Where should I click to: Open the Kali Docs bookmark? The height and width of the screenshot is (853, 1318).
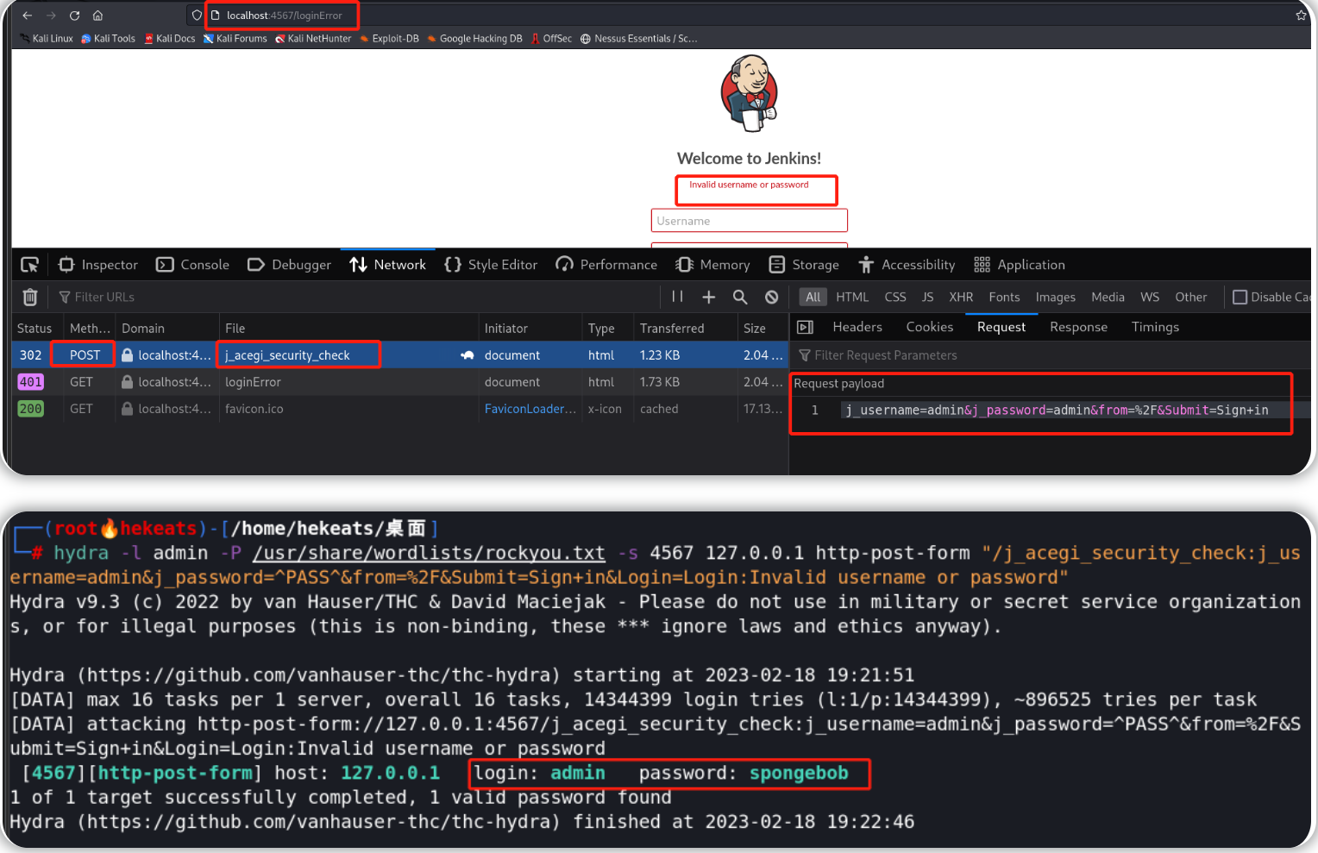pos(170,39)
